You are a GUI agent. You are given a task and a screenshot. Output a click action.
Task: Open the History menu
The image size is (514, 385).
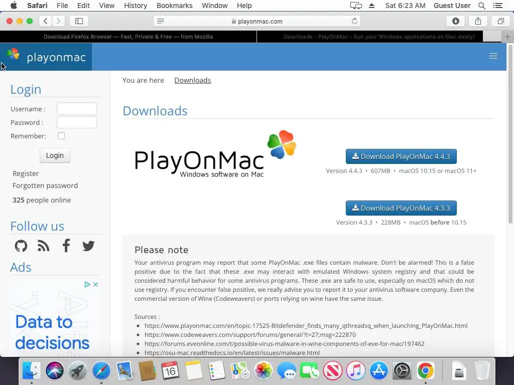pyautogui.click(x=136, y=6)
